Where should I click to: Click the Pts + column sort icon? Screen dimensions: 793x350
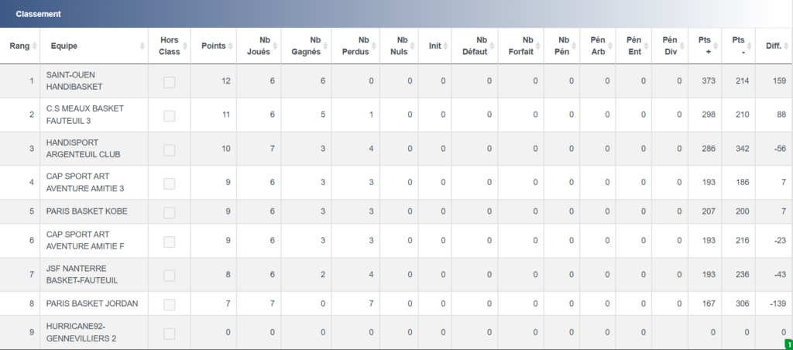(715, 46)
